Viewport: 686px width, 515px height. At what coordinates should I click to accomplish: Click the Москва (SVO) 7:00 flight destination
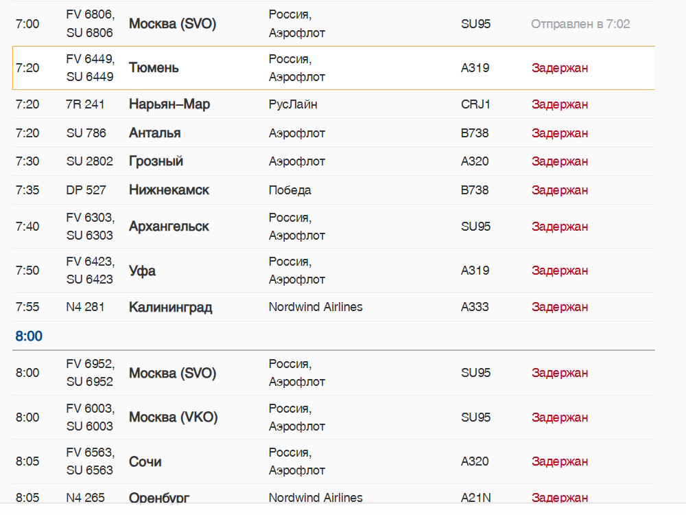click(x=172, y=23)
